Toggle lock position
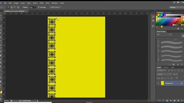 (x=168, y=78)
